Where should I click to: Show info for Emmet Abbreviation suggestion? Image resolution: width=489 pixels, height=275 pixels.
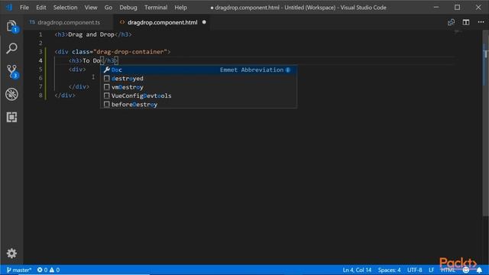pyautogui.click(x=288, y=70)
